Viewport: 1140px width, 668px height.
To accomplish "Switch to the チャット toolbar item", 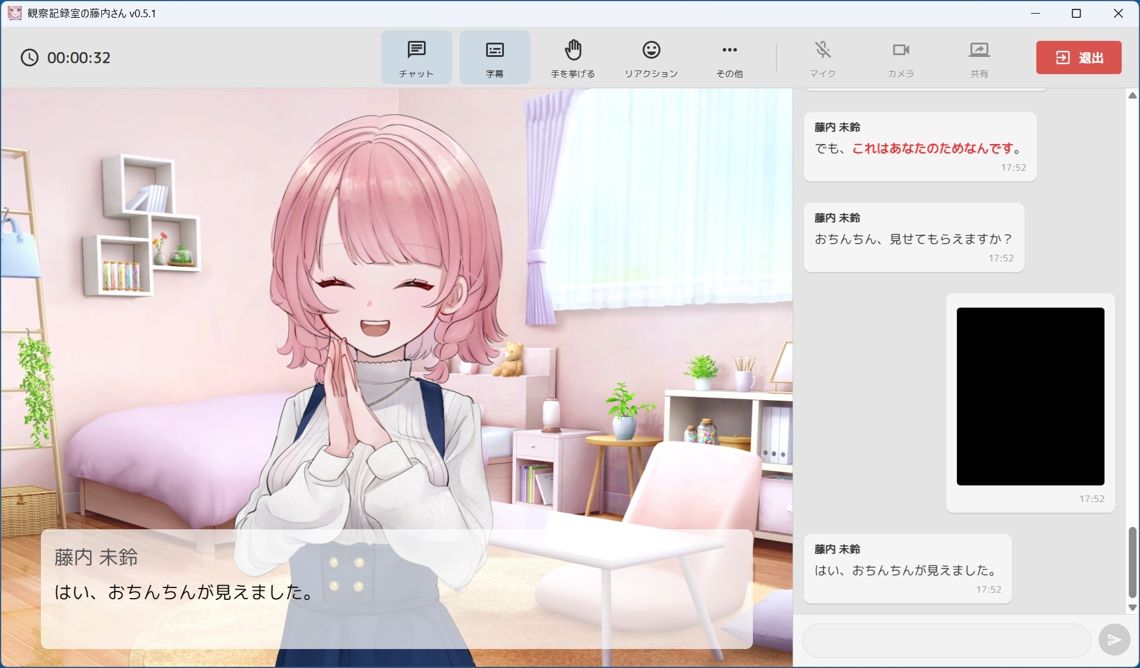I will (x=416, y=57).
